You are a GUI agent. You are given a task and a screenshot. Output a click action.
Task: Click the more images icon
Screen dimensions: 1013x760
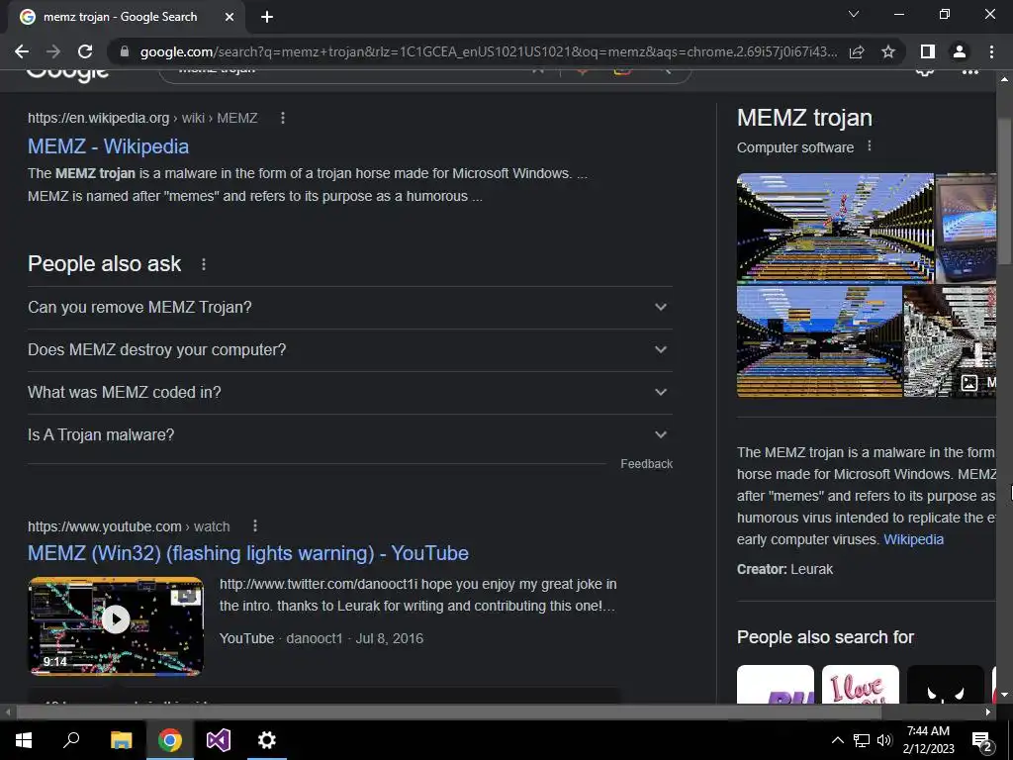(x=969, y=383)
